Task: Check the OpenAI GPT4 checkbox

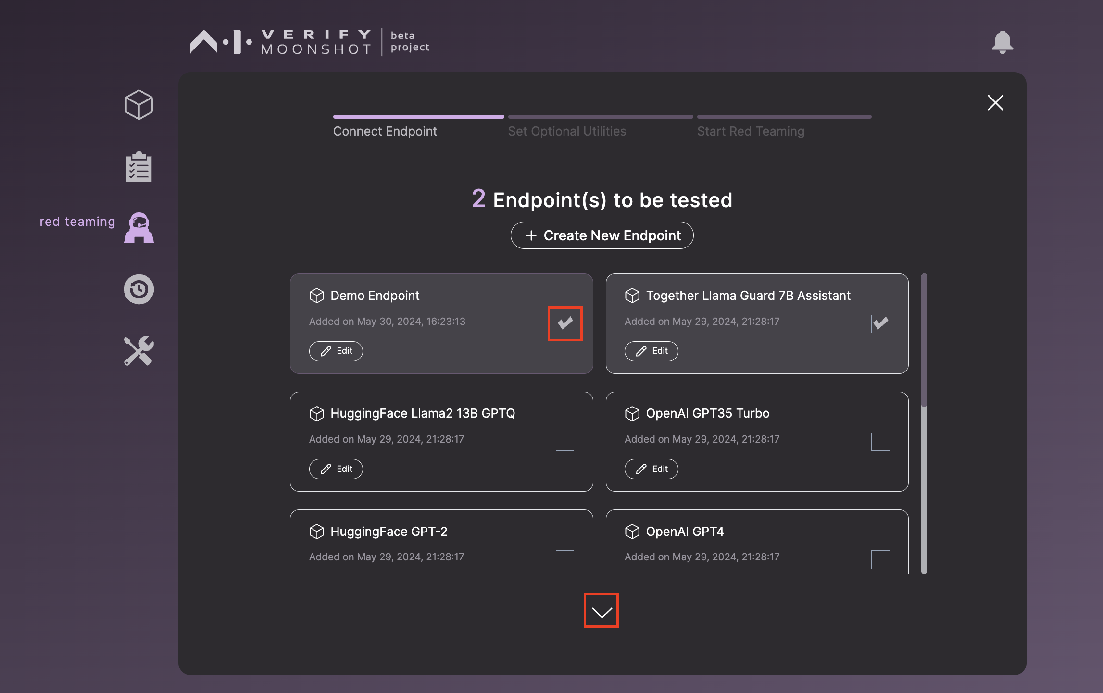Action: click(880, 559)
